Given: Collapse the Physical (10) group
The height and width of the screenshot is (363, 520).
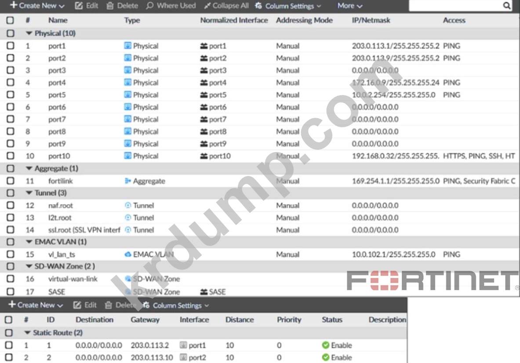Looking at the screenshot, I should tap(29, 33).
